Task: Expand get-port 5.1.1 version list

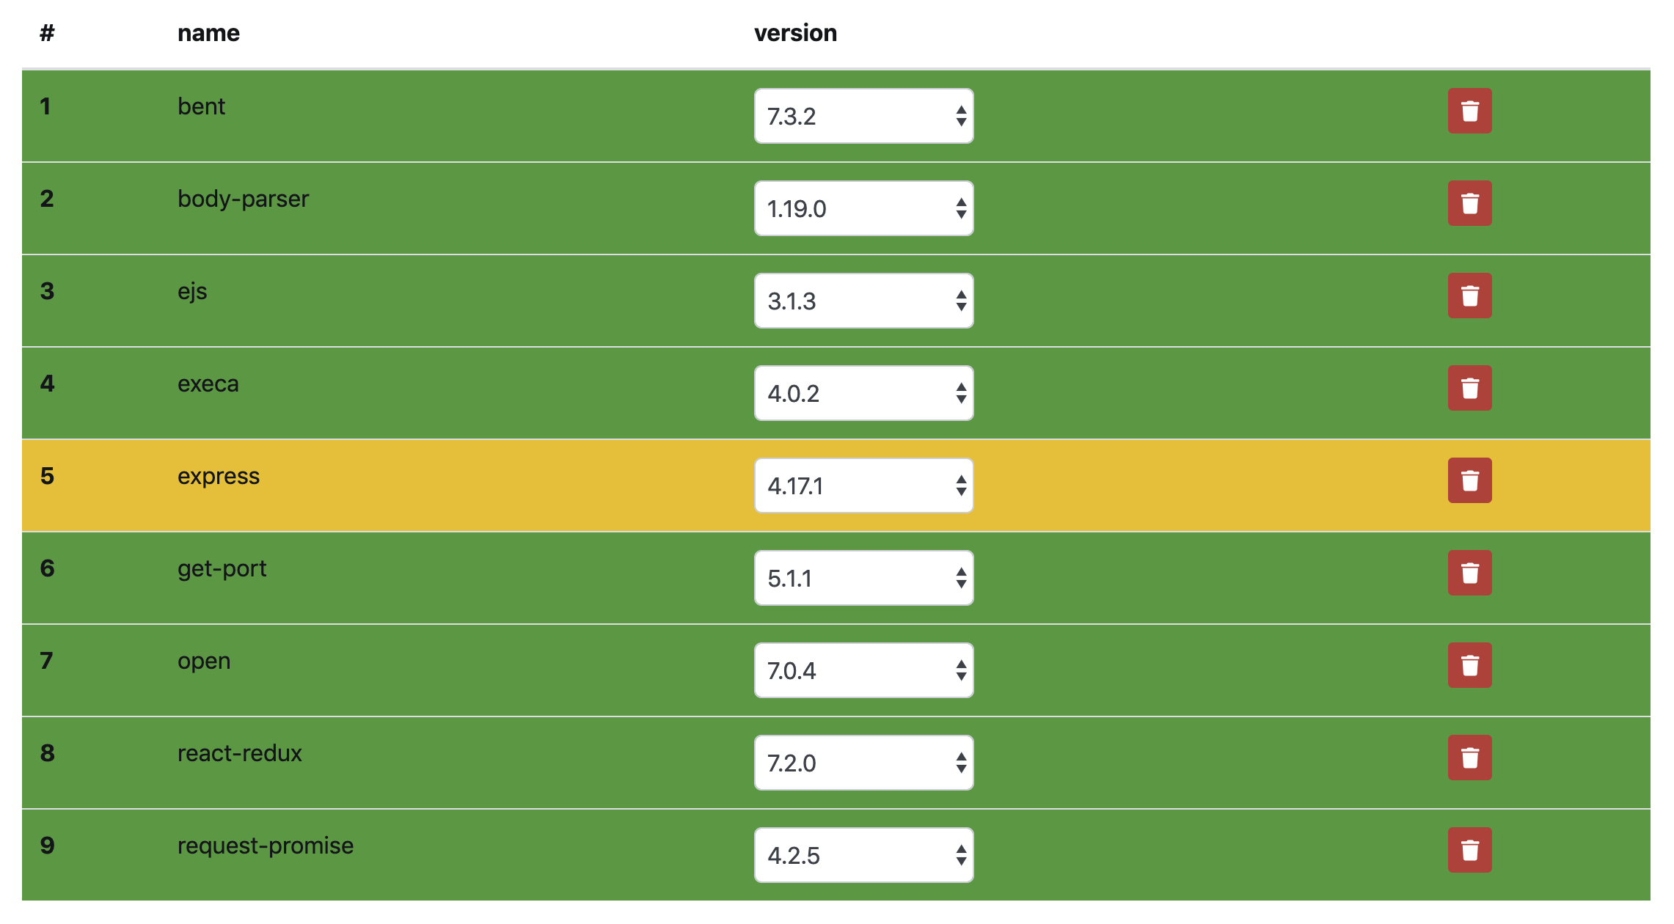Action: (863, 578)
